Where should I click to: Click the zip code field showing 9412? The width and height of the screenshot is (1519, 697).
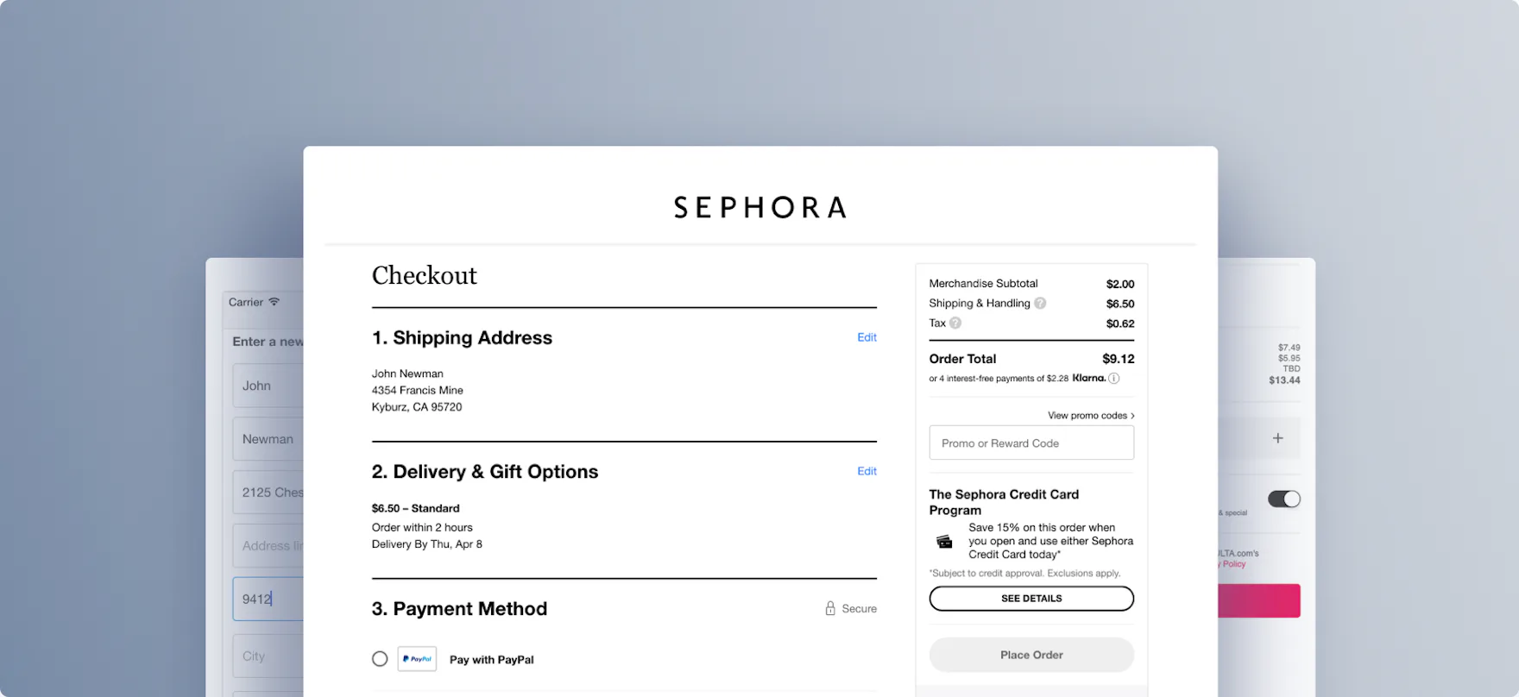coord(268,599)
